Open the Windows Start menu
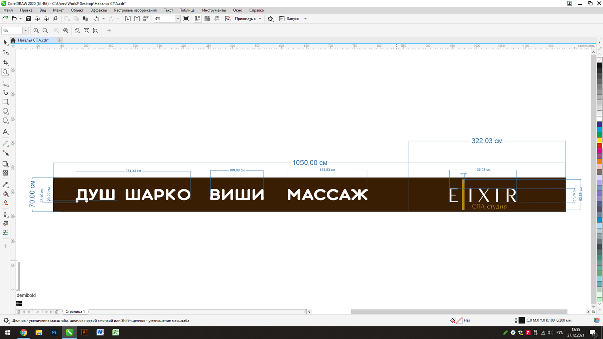This screenshot has height=339, width=603. pyautogui.click(x=8, y=332)
